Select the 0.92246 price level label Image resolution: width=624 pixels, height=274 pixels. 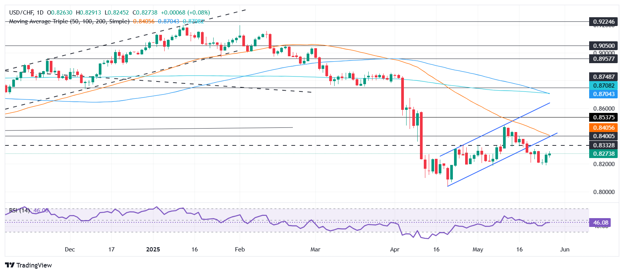(x=604, y=22)
